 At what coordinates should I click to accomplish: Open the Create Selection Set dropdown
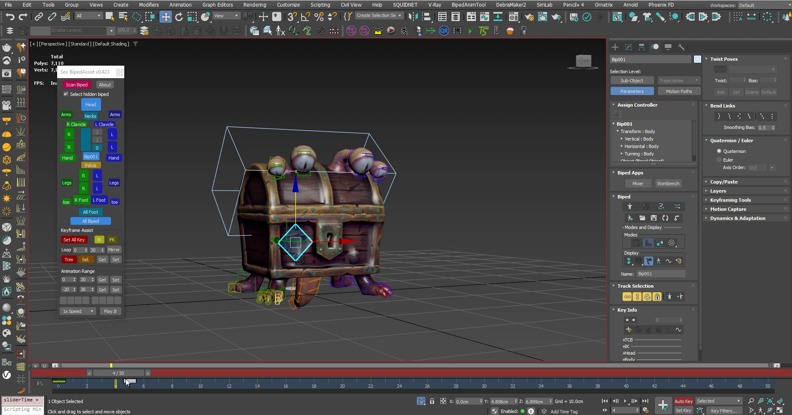[379, 16]
